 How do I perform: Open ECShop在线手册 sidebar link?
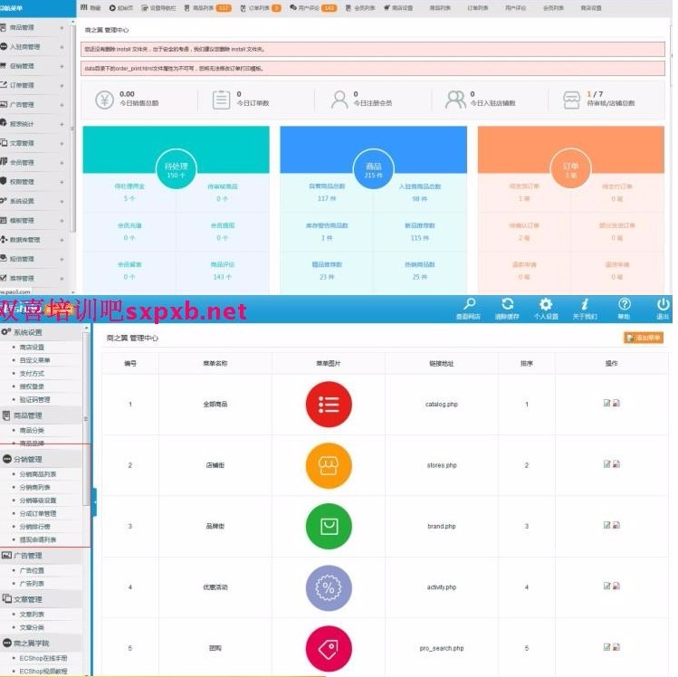point(43,658)
